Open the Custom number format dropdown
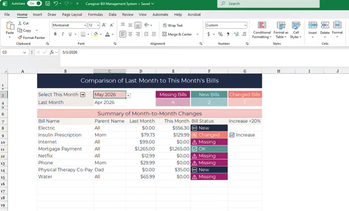This screenshot has width=349, height=211. pyautogui.click(x=245, y=25)
